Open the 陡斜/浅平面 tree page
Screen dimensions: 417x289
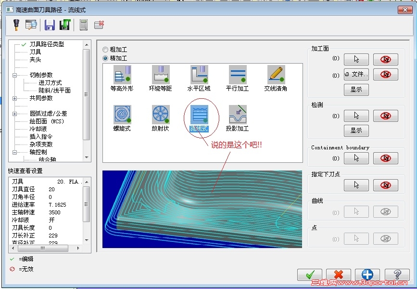pyautogui.click(x=54, y=91)
